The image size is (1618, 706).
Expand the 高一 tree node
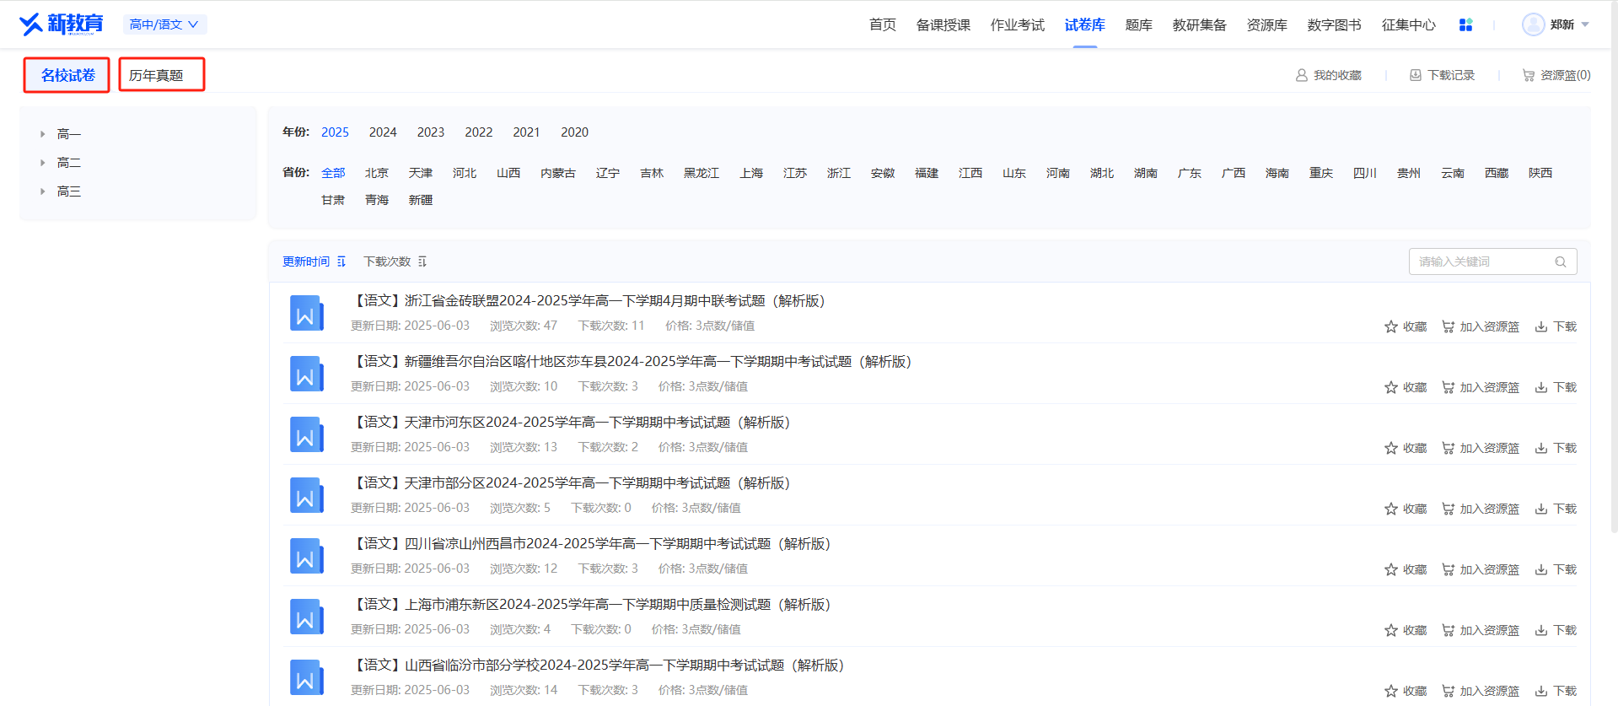pos(43,134)
